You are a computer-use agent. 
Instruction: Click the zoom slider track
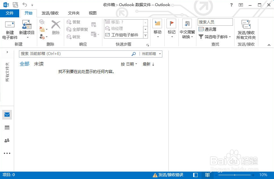[x=235, y=175]
